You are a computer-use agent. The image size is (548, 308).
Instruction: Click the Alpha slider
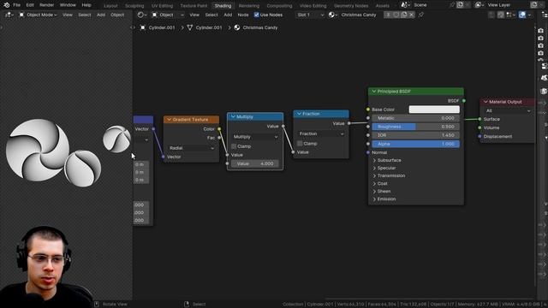pos(415,144)
